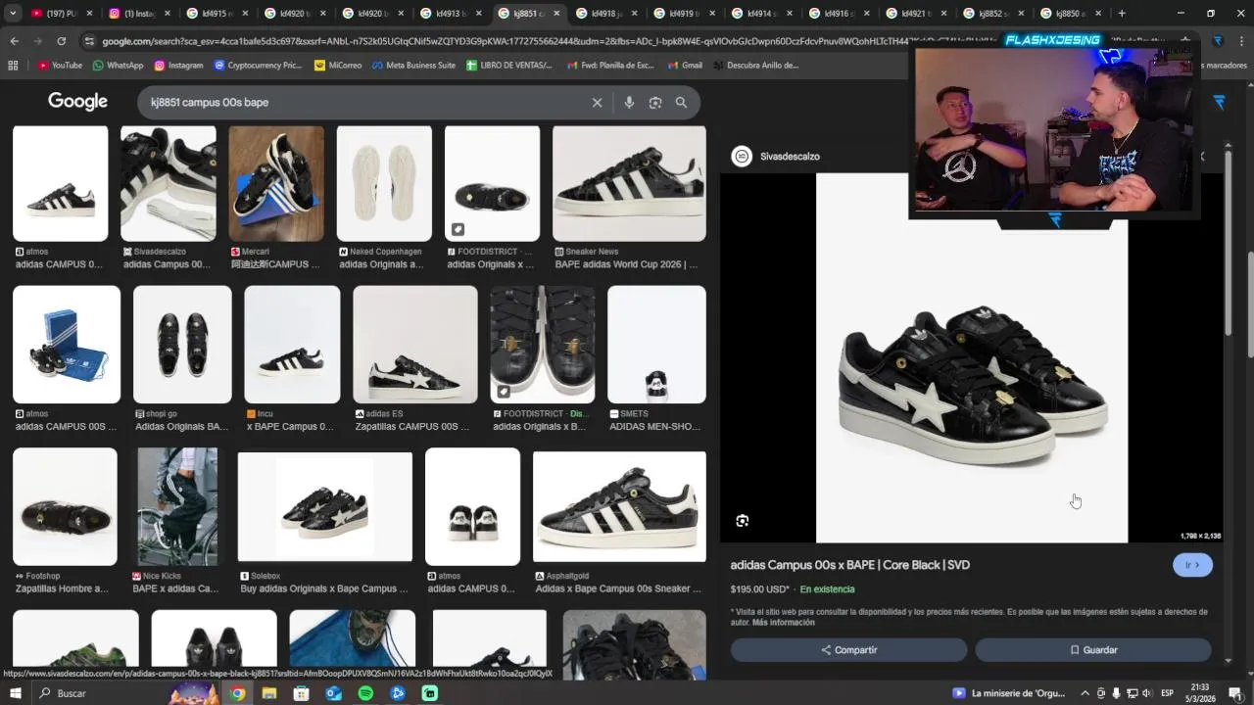Click the Ir visit button
Viewport: 1254px width, 705px height.
coord(1192,565)
